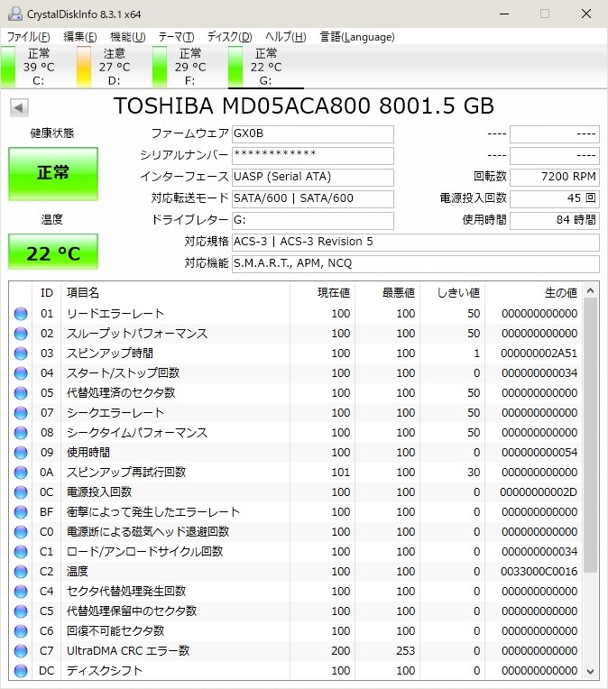Click status circle for 01 リードエラーレート
The image size is (608, 689).
(21, 314)
